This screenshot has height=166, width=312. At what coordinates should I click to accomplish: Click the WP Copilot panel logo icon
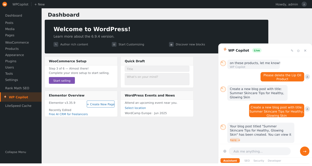tap(225, 49)
